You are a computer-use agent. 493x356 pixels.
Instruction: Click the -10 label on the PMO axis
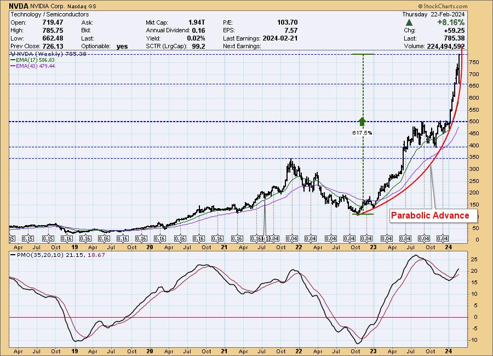point(473,340)
